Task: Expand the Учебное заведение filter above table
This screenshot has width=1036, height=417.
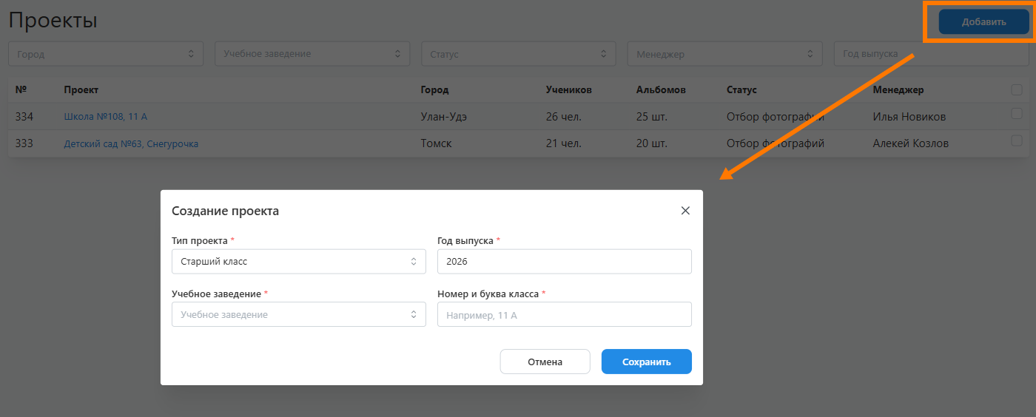Action: click(312, 54)
